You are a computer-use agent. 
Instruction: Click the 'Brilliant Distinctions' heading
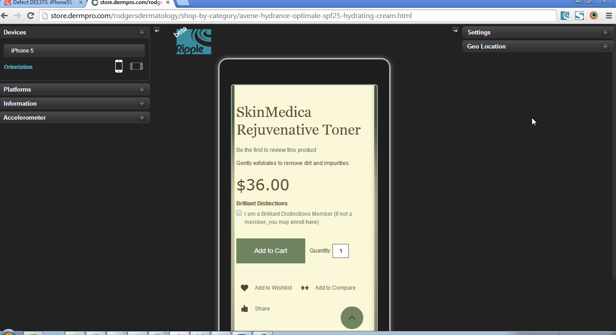(262, 204)
